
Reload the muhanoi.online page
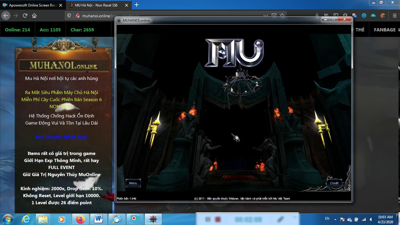[25, 16]
